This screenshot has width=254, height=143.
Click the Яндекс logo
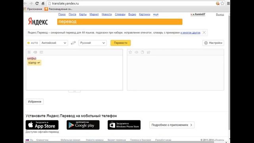point(38,21)
